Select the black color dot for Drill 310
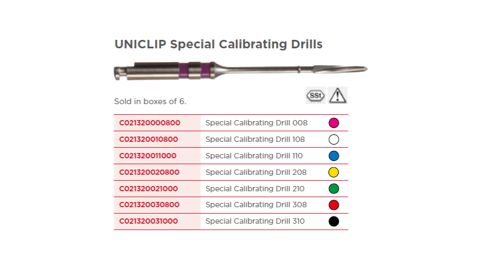 (334, 221)
